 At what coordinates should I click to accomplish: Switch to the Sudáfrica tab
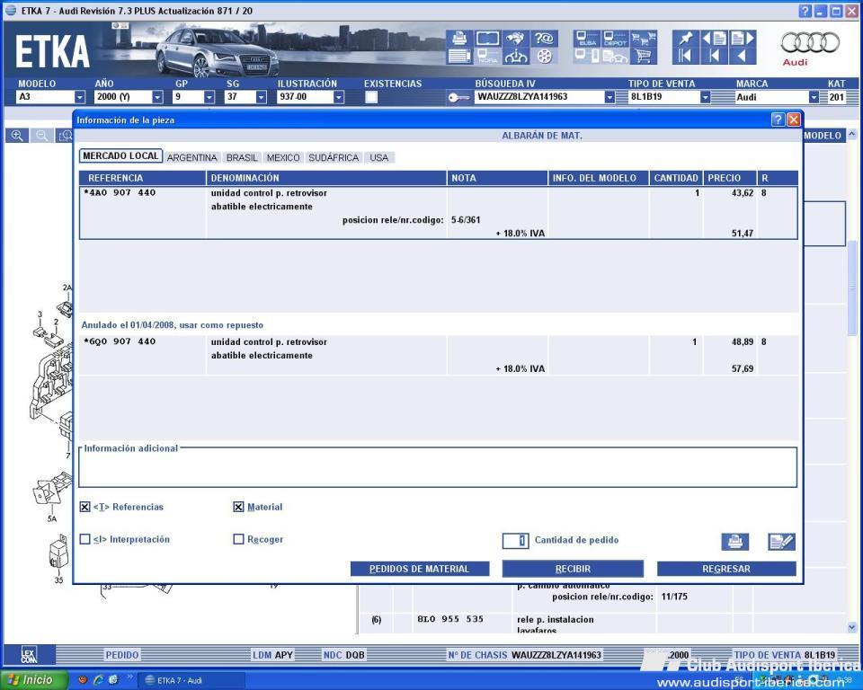pos(334,158)
